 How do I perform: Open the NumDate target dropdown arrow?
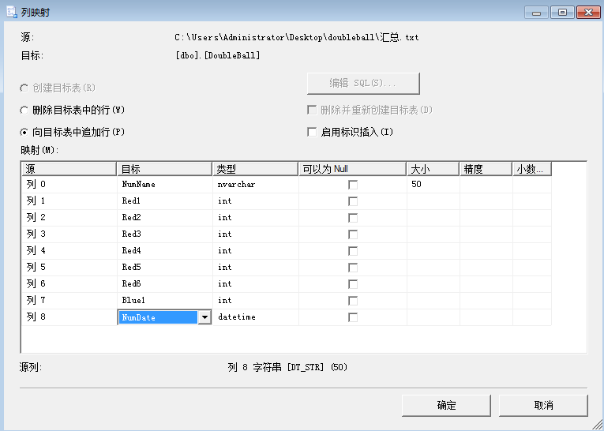(x=204, y=317)
